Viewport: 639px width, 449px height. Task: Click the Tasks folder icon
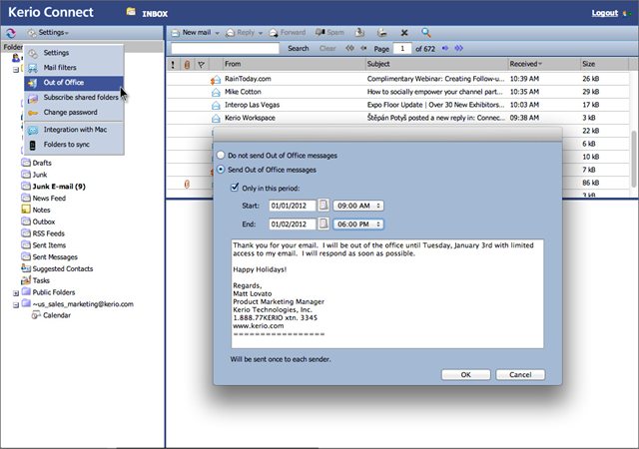(26, 280)
